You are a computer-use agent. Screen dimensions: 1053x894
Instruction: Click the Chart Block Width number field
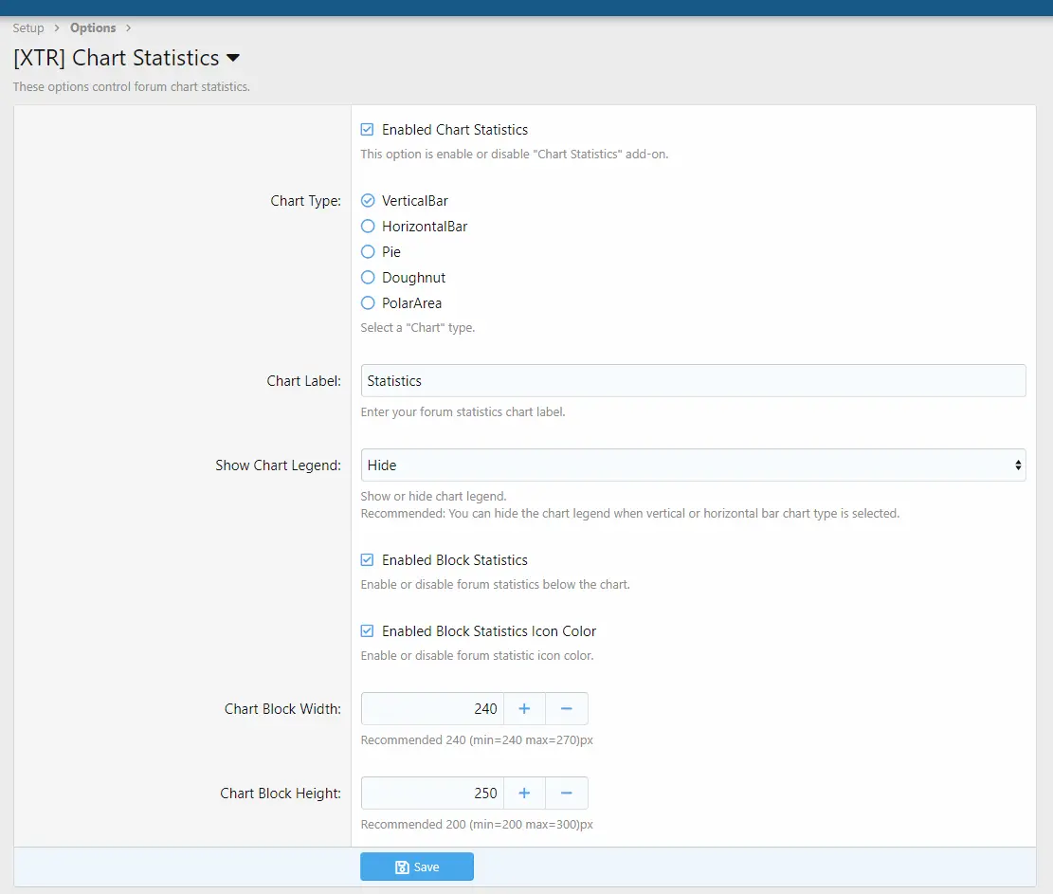pyautogui.click(x=432, y=709)
